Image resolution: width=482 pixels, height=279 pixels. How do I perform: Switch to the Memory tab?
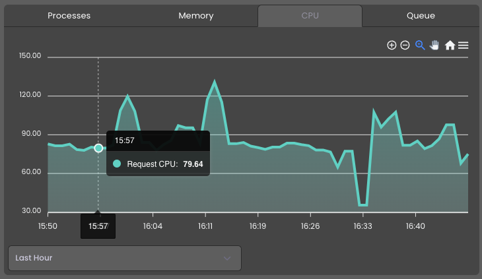[196, 16]
